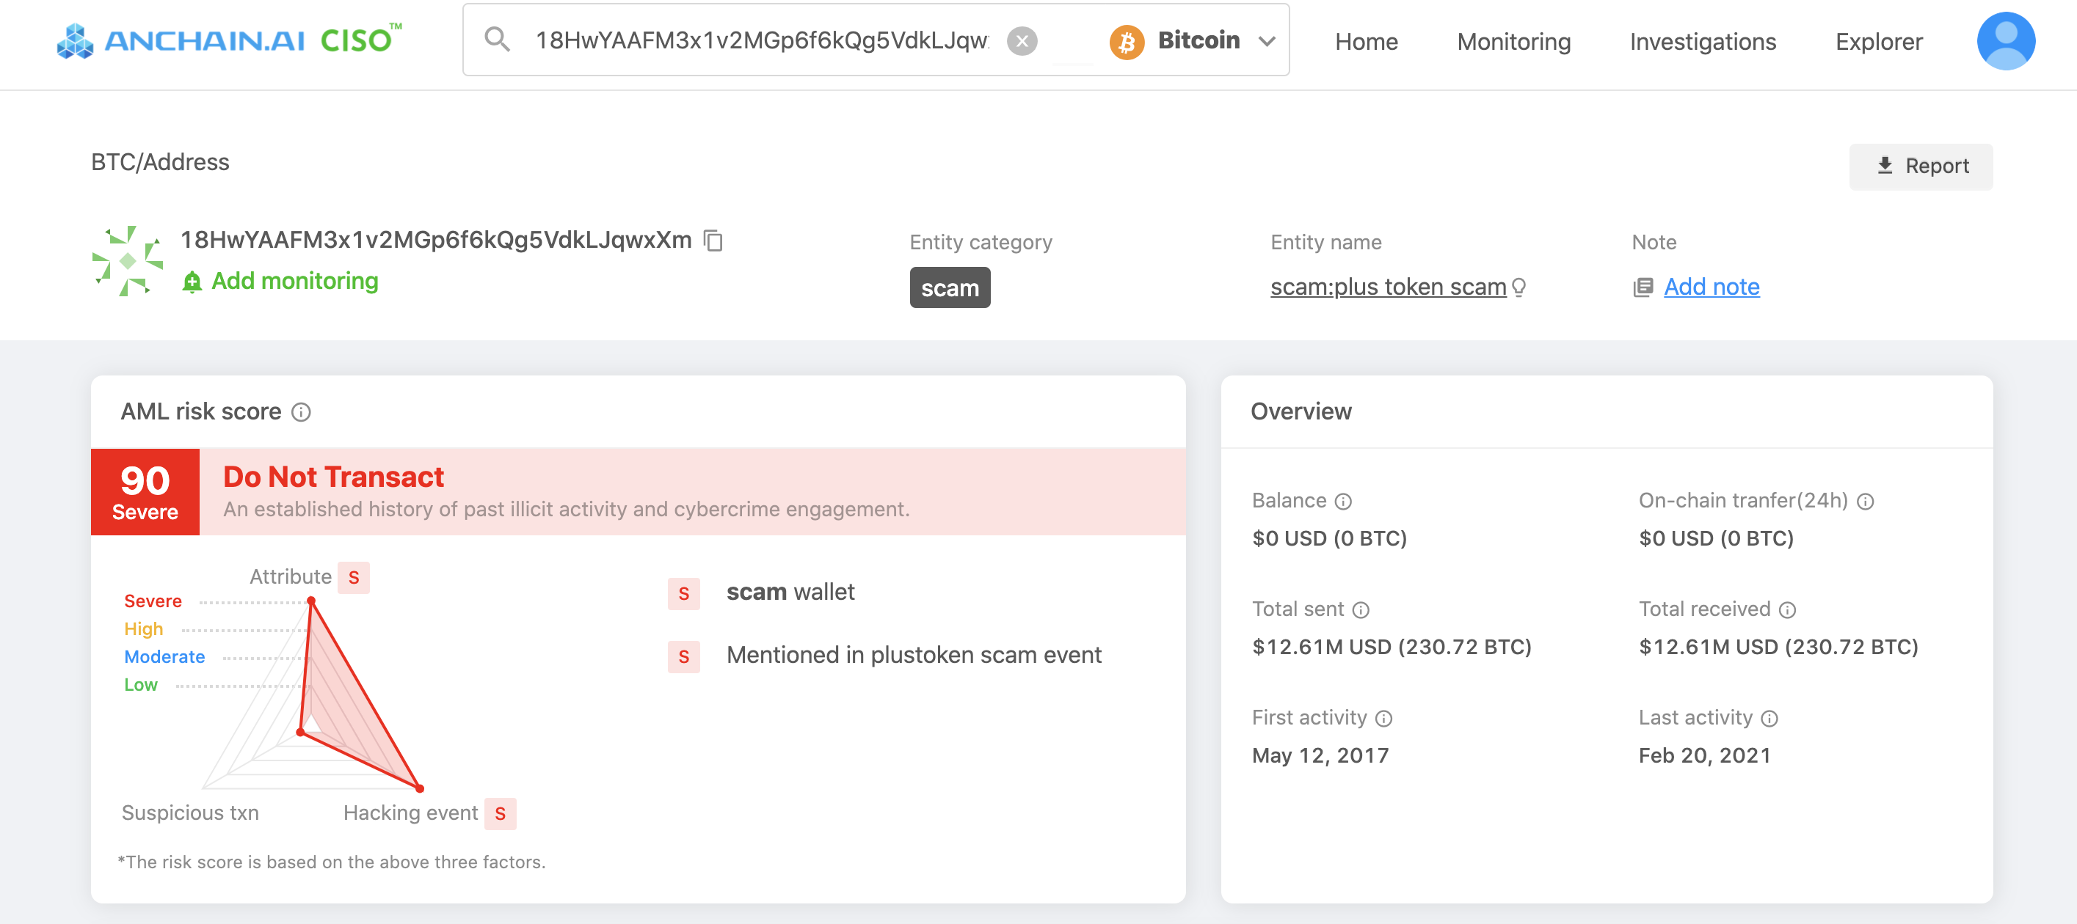
Task: Navigate to Explorer
Action: [x=1878, y=42]
